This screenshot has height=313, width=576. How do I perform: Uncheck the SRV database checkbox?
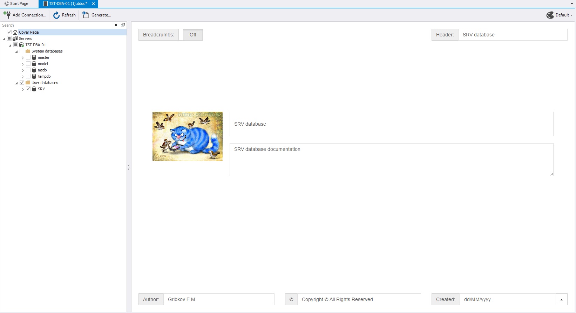click(x=28, y=89)
